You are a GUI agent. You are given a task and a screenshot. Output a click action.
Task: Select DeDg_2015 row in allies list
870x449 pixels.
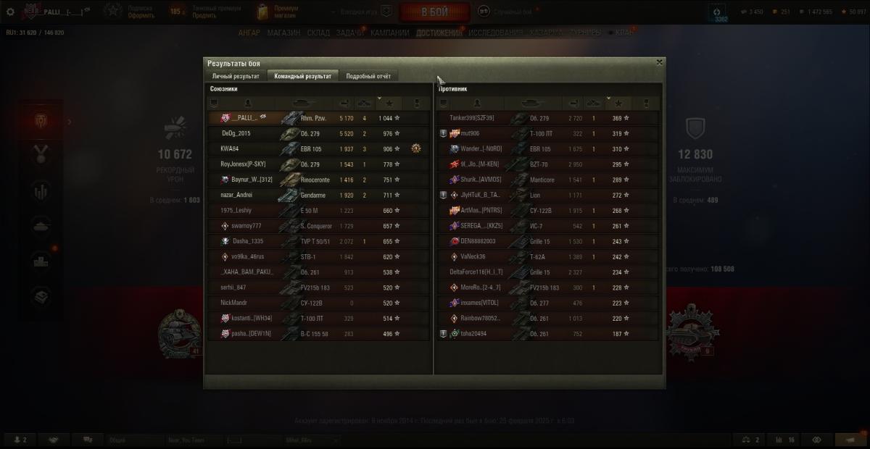[x=319, y=133]
